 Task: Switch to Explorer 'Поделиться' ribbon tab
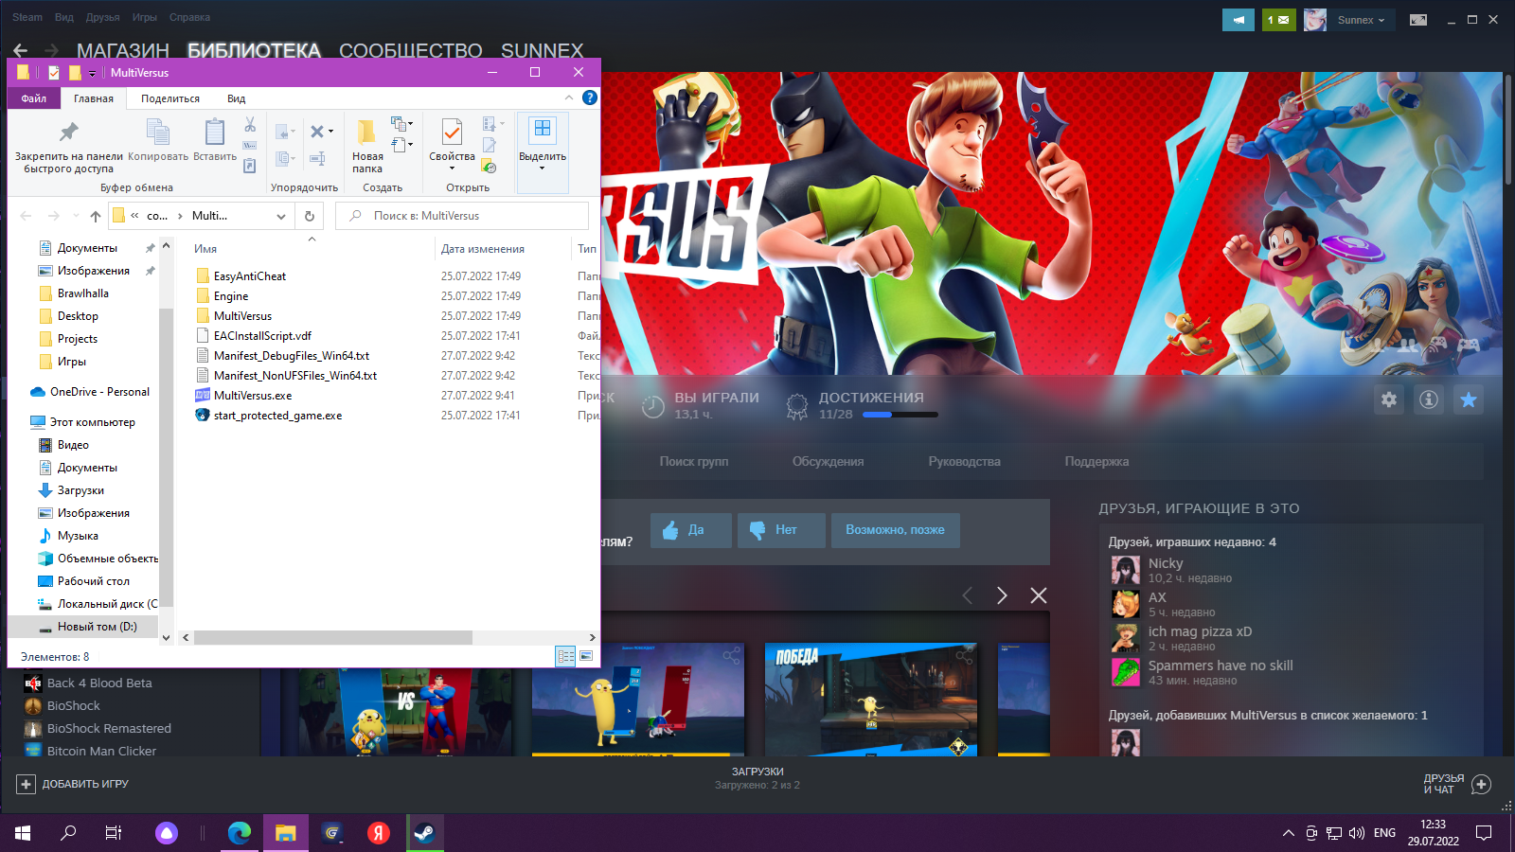tap(170, 98)
